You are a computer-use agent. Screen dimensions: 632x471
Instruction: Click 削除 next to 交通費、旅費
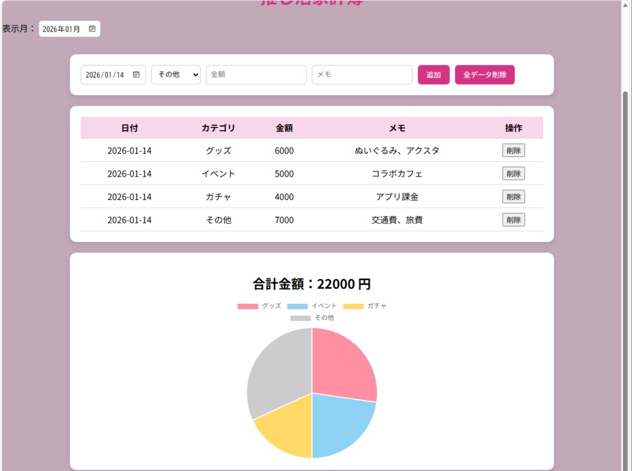tap(513, 219)
